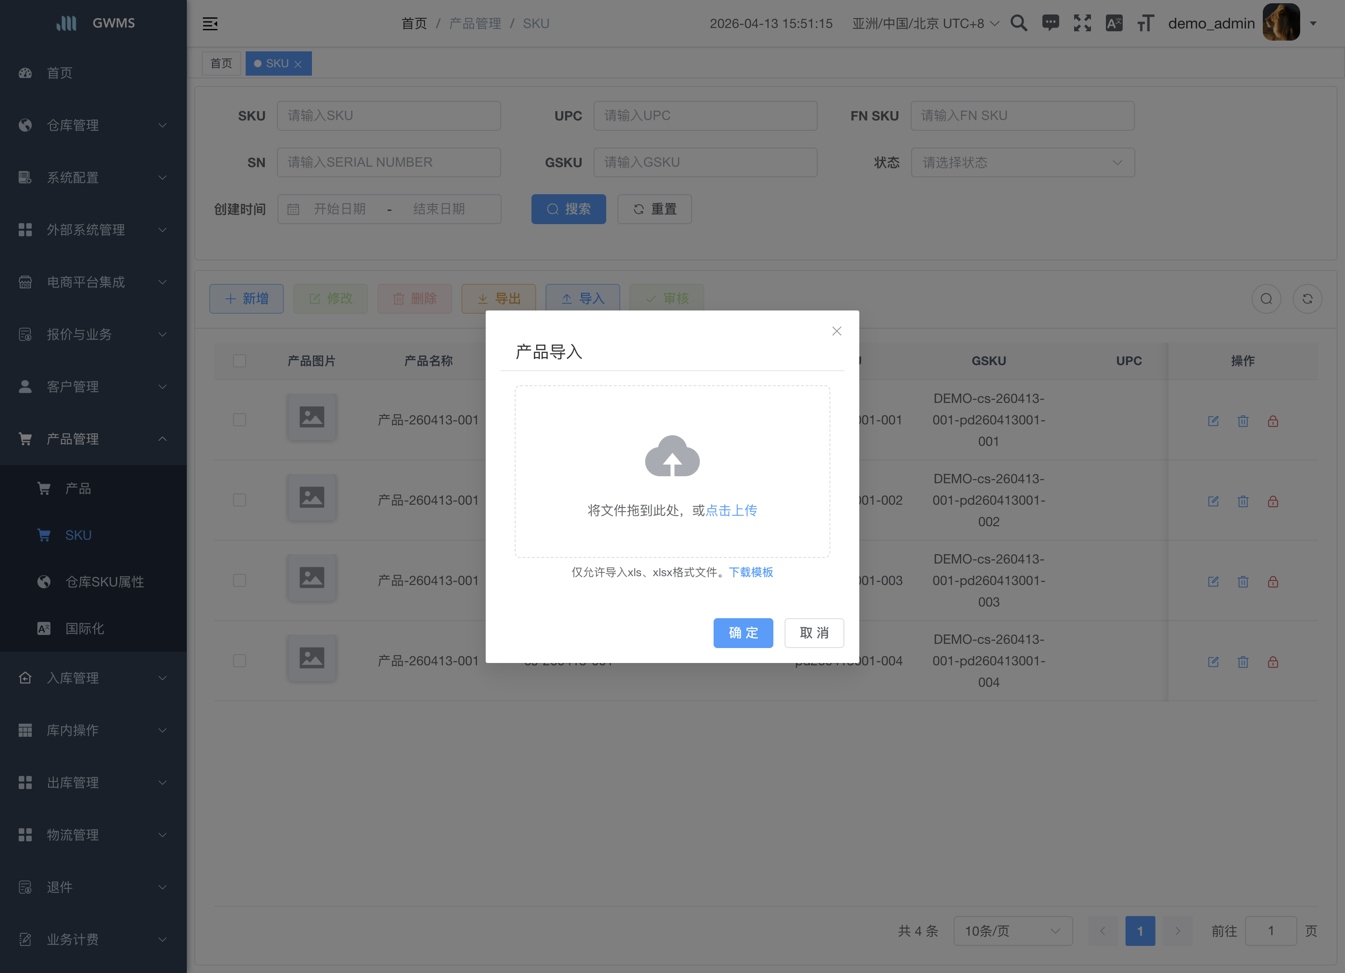Click the trash icon for row GSKU ending 003
The image size is (1345, 973).
click(x=1242, y=581)
